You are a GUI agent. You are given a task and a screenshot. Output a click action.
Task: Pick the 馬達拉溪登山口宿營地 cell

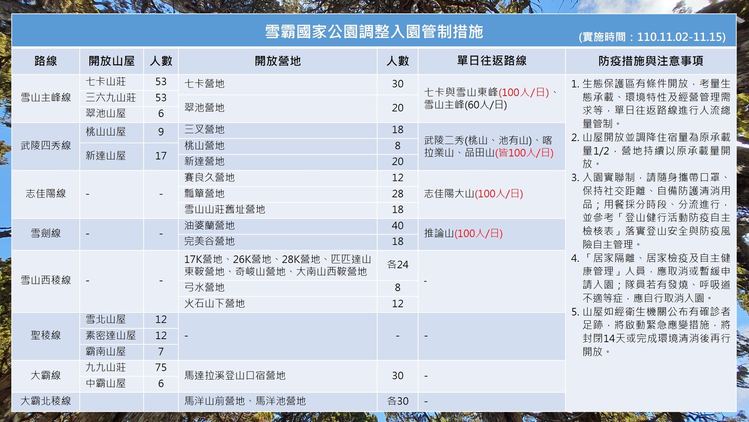click(x=278, y=376)
